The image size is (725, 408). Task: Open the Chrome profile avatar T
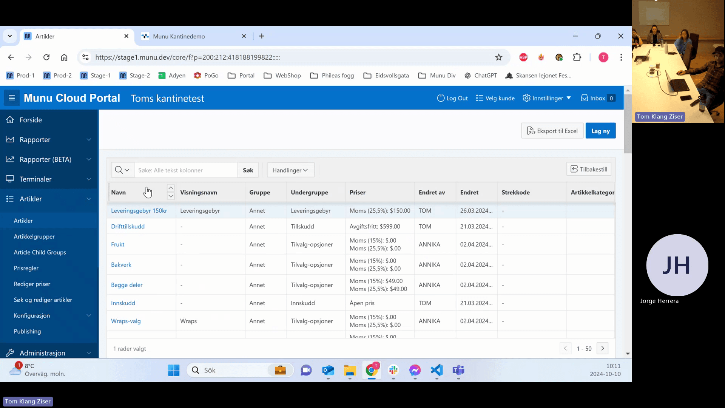pyautogui.click(x=603, y=57)
